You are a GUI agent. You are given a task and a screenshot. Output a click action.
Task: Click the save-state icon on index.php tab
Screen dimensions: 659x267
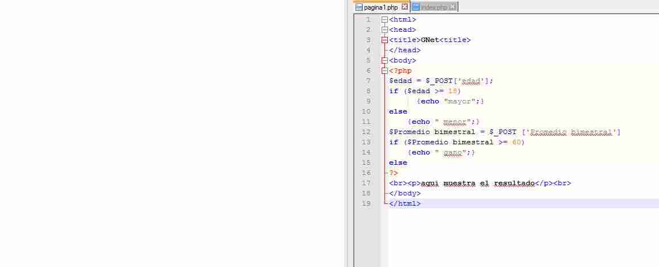pos(416,7)
